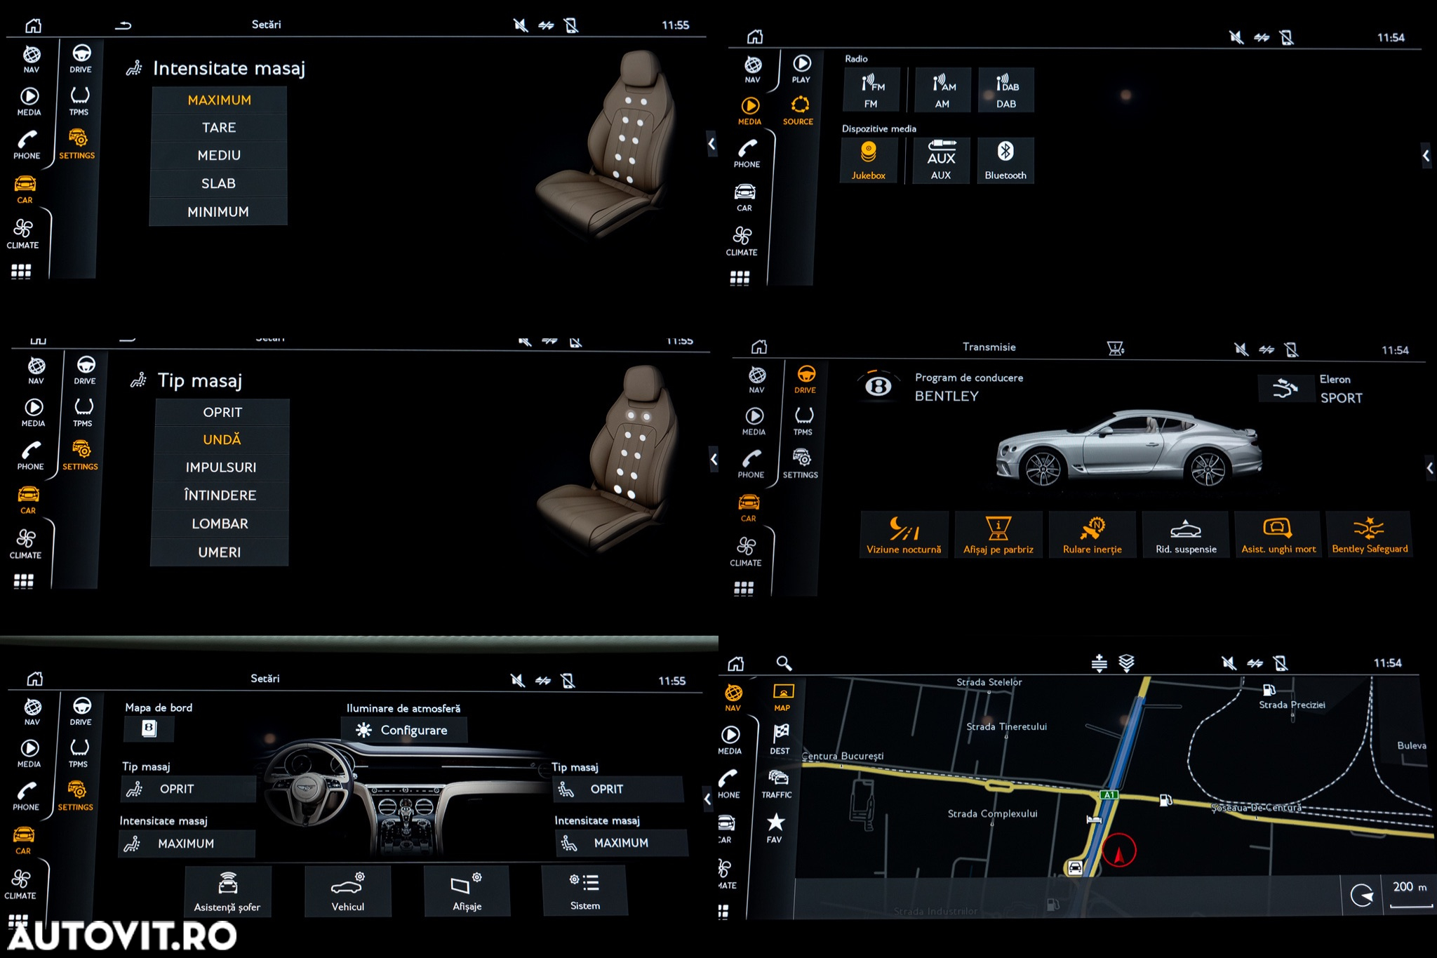This screenshot has height=958, width=1437.
Task: Choose ÎNTINDERE massage type
Action: click(220, 495)
